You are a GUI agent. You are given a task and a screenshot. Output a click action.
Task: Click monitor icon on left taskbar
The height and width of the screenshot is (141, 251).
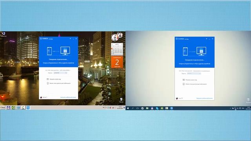[x=18, y=108]
